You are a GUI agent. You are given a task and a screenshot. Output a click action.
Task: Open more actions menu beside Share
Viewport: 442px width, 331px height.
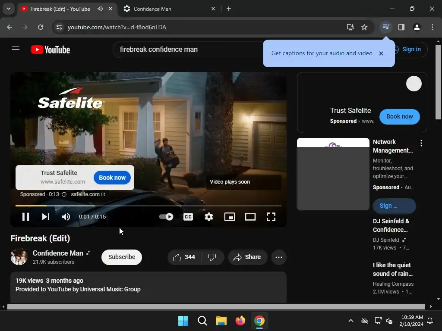[279, 257]
